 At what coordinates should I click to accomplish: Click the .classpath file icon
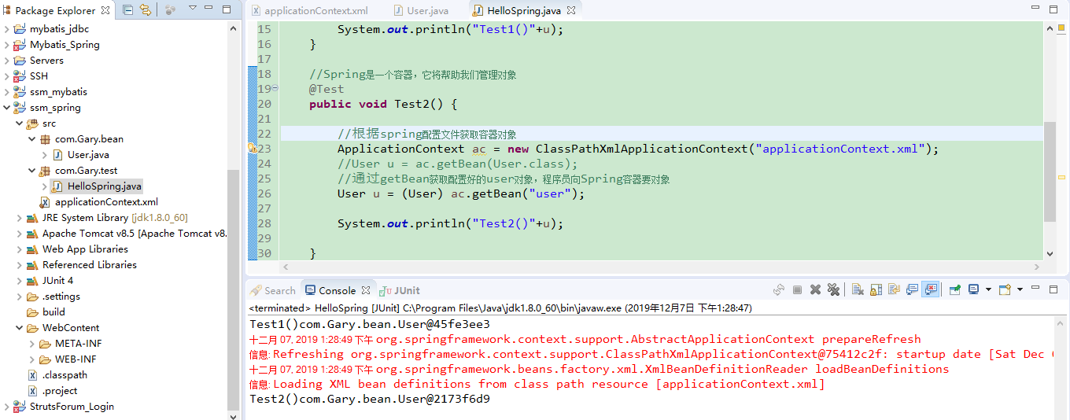[x=32, y=375]
